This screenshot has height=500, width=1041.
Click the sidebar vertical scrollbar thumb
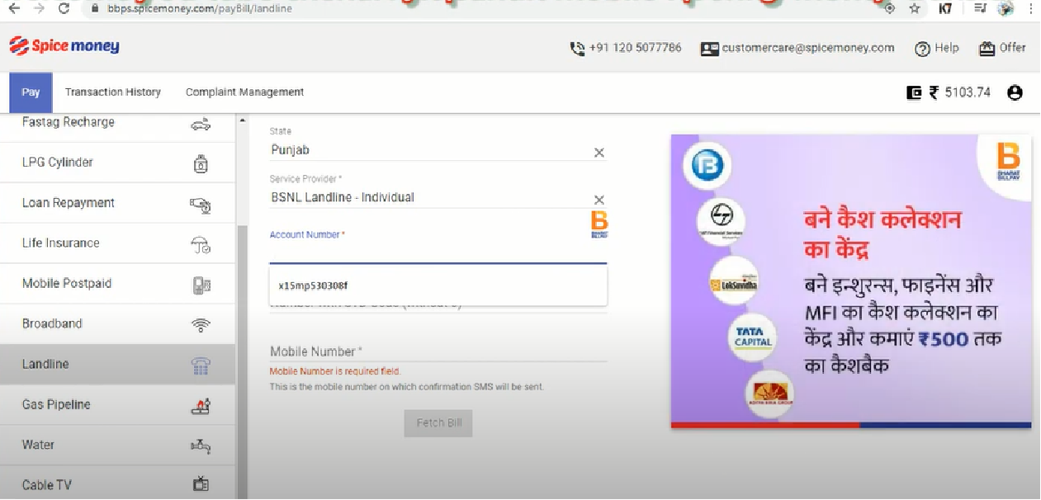point(243,363)
